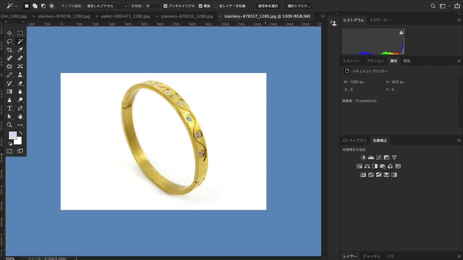
Task: Click the histogram cache warning triangle
Action: (x=401, y=32)
